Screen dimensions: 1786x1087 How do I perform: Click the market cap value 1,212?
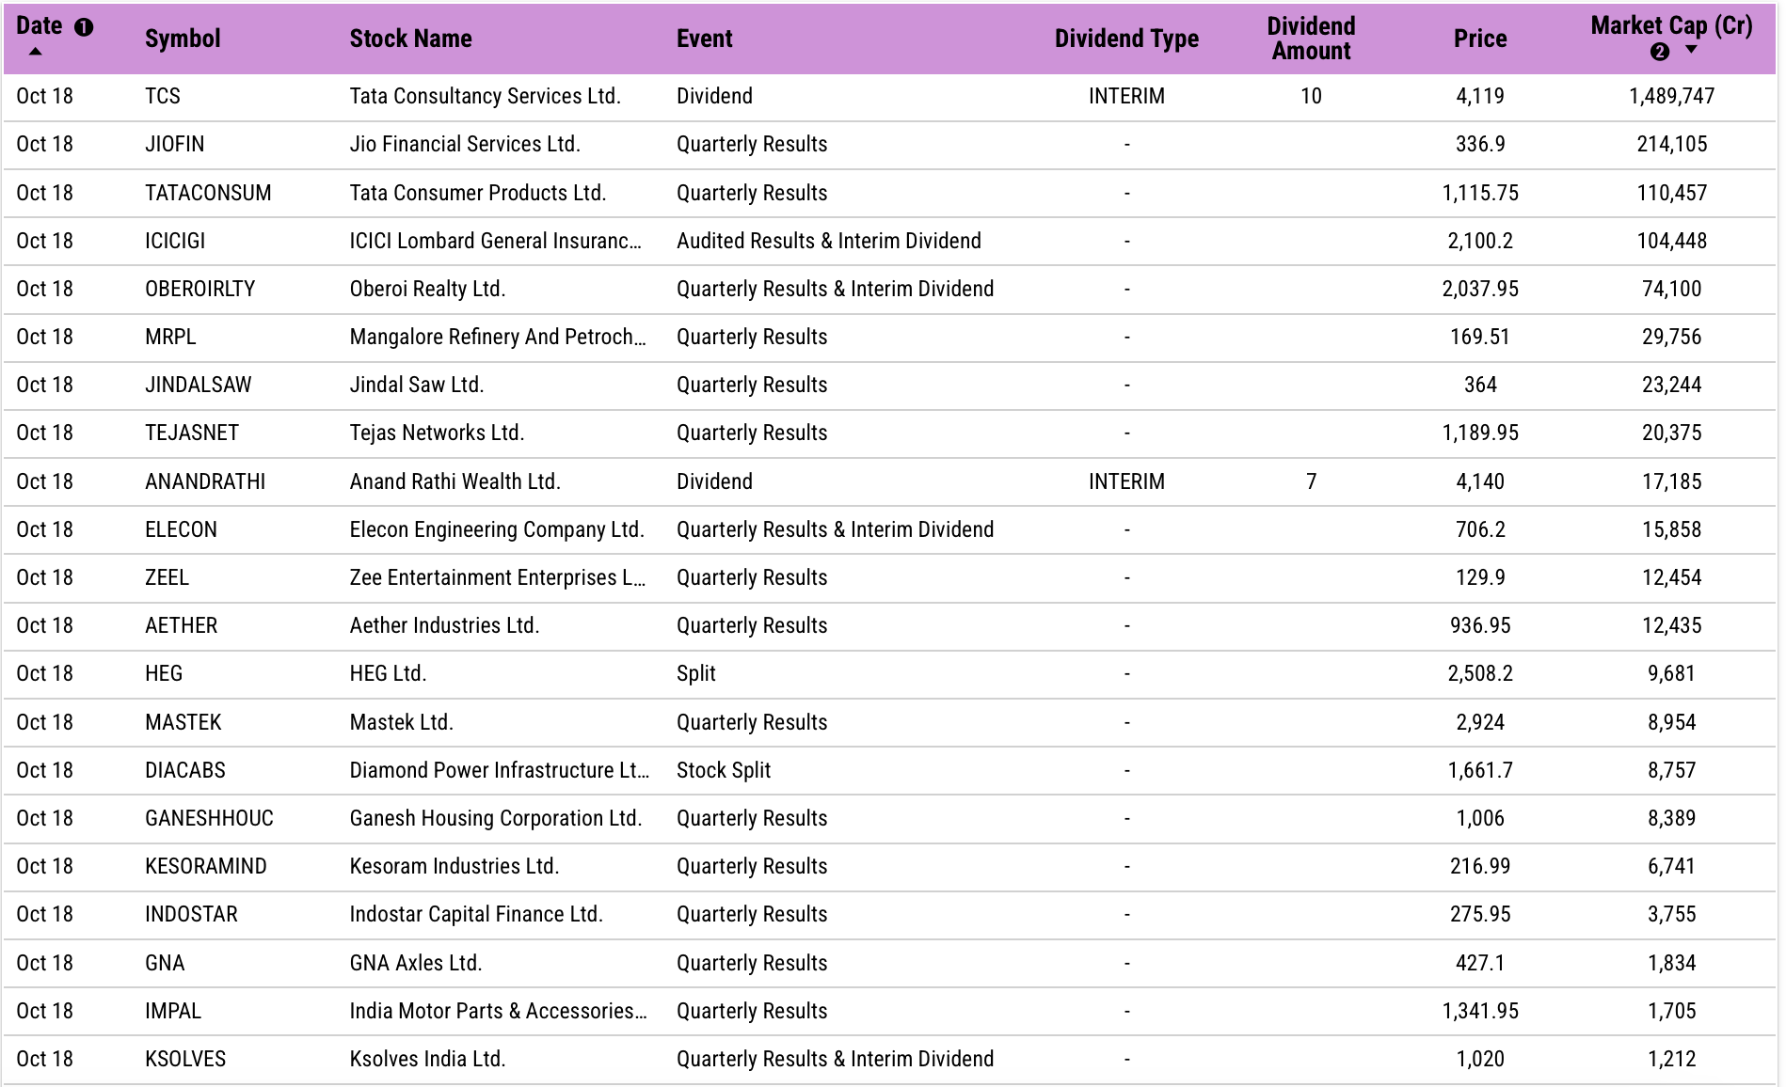click(1671, 1059)
